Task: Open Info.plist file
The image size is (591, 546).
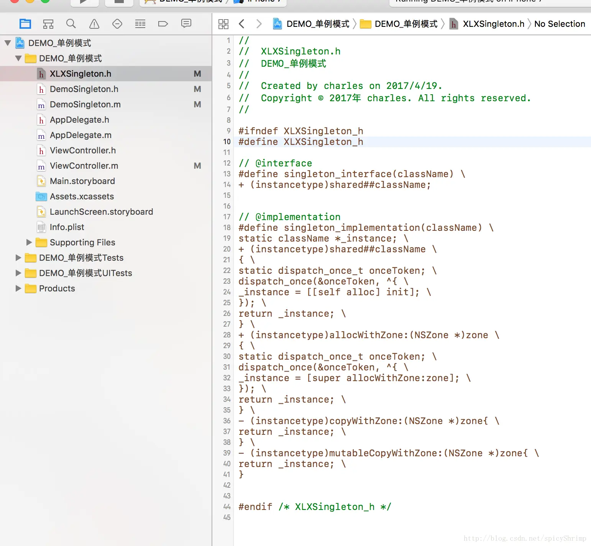Action: pyautogui.click(x=106, y=227)
